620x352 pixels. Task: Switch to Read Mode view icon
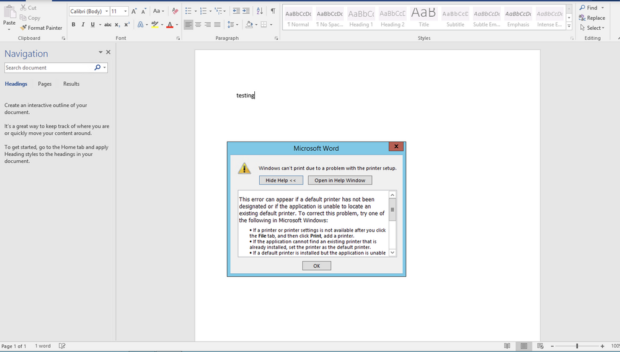click(x=507, y=346)
